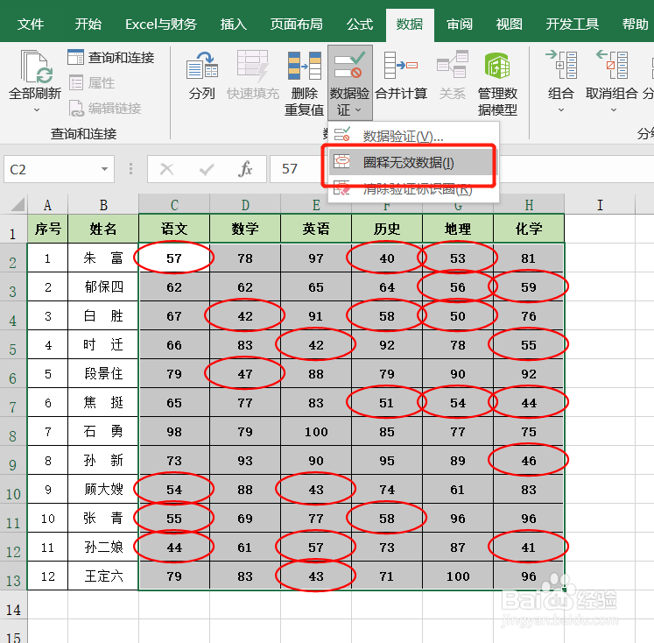Open the Help (帮助) tab

[635, 25]
